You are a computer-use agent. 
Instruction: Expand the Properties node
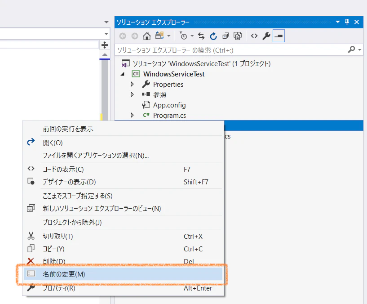click(132, 84)
